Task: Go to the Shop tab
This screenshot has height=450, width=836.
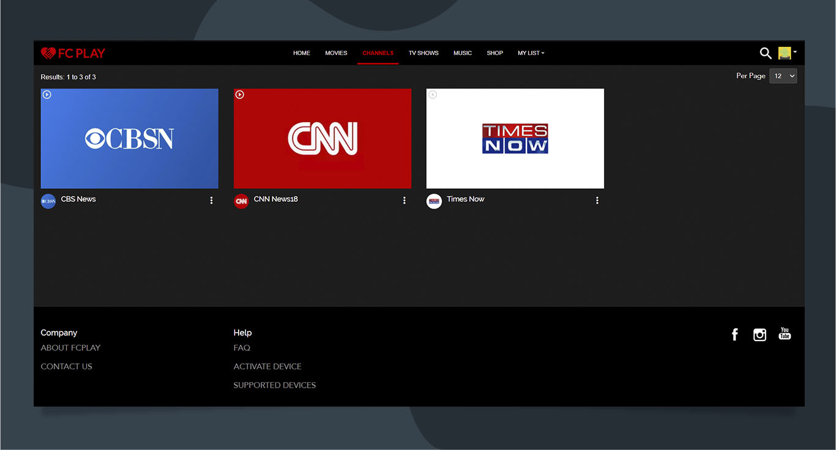Action: pyautogui.click(x=495, y=53)
